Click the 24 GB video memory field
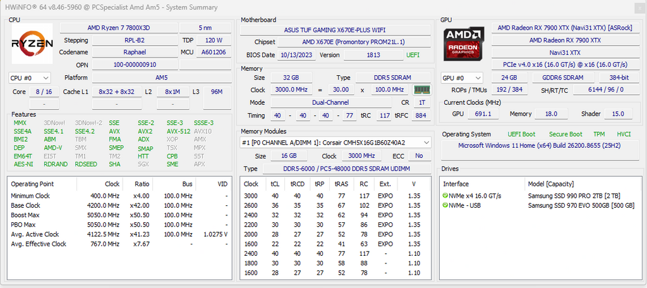 pyautogui.click(x=510, y=78)
